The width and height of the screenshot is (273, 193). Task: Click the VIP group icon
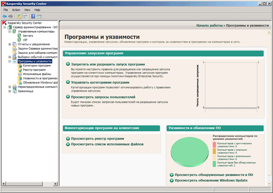[19, 40]
